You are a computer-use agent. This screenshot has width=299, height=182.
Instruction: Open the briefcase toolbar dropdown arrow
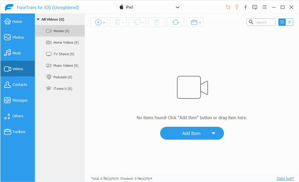200,23
